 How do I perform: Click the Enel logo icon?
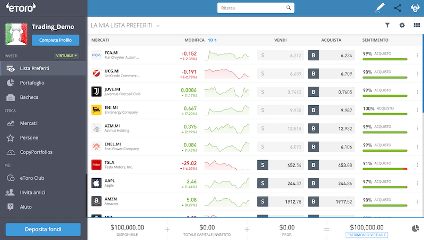(96, 147)
